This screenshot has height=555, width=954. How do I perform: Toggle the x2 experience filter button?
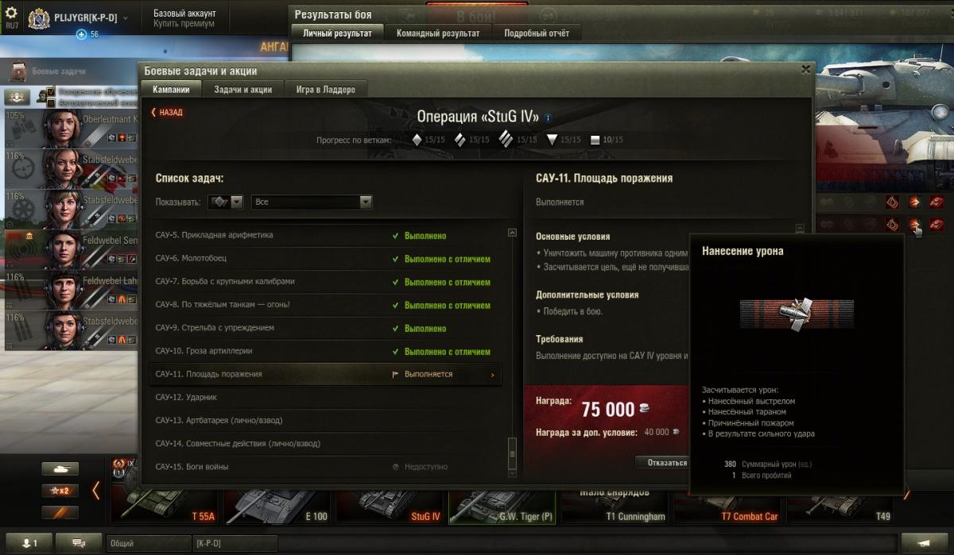(x=60, y=491)
